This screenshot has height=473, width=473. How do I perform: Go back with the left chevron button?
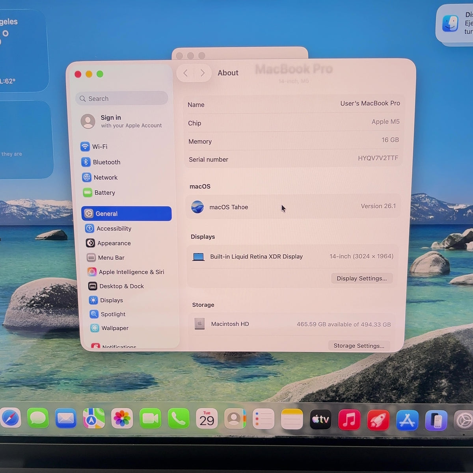tap(186, 73)
